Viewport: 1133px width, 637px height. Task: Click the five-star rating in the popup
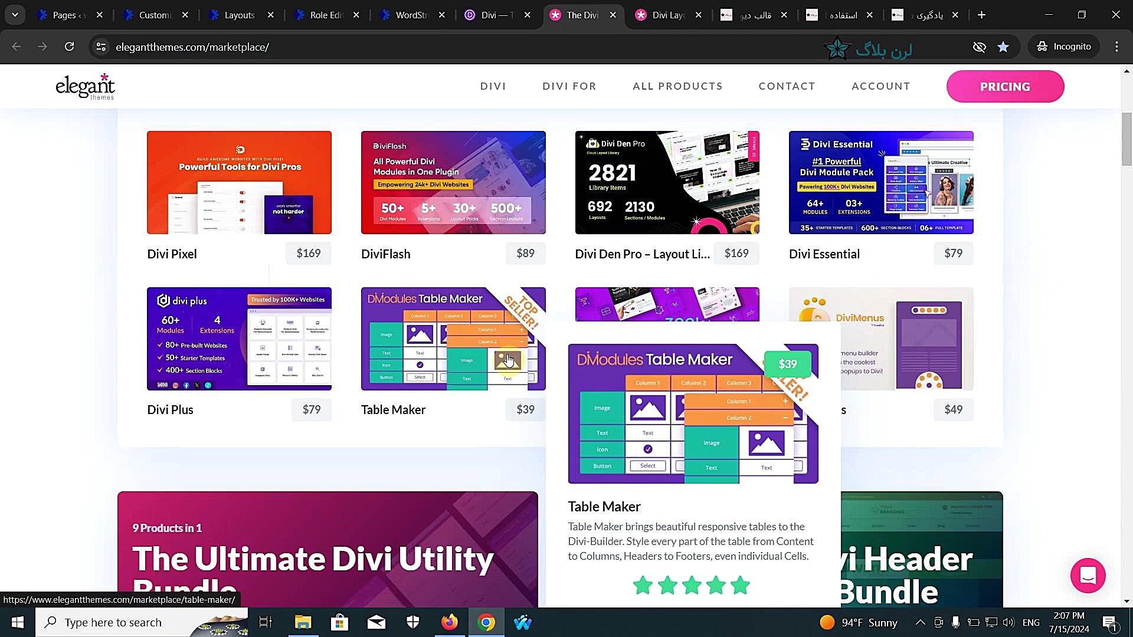pos(691,585)
